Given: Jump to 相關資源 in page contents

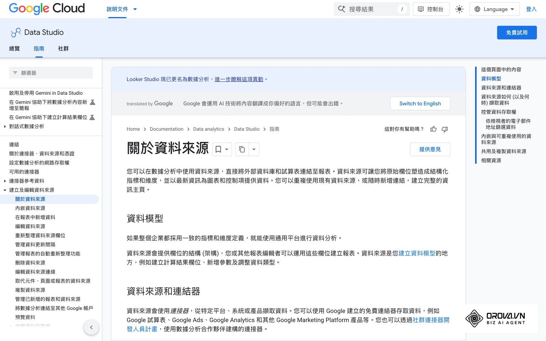Looking at the screenshot, I should coord(491,160).
